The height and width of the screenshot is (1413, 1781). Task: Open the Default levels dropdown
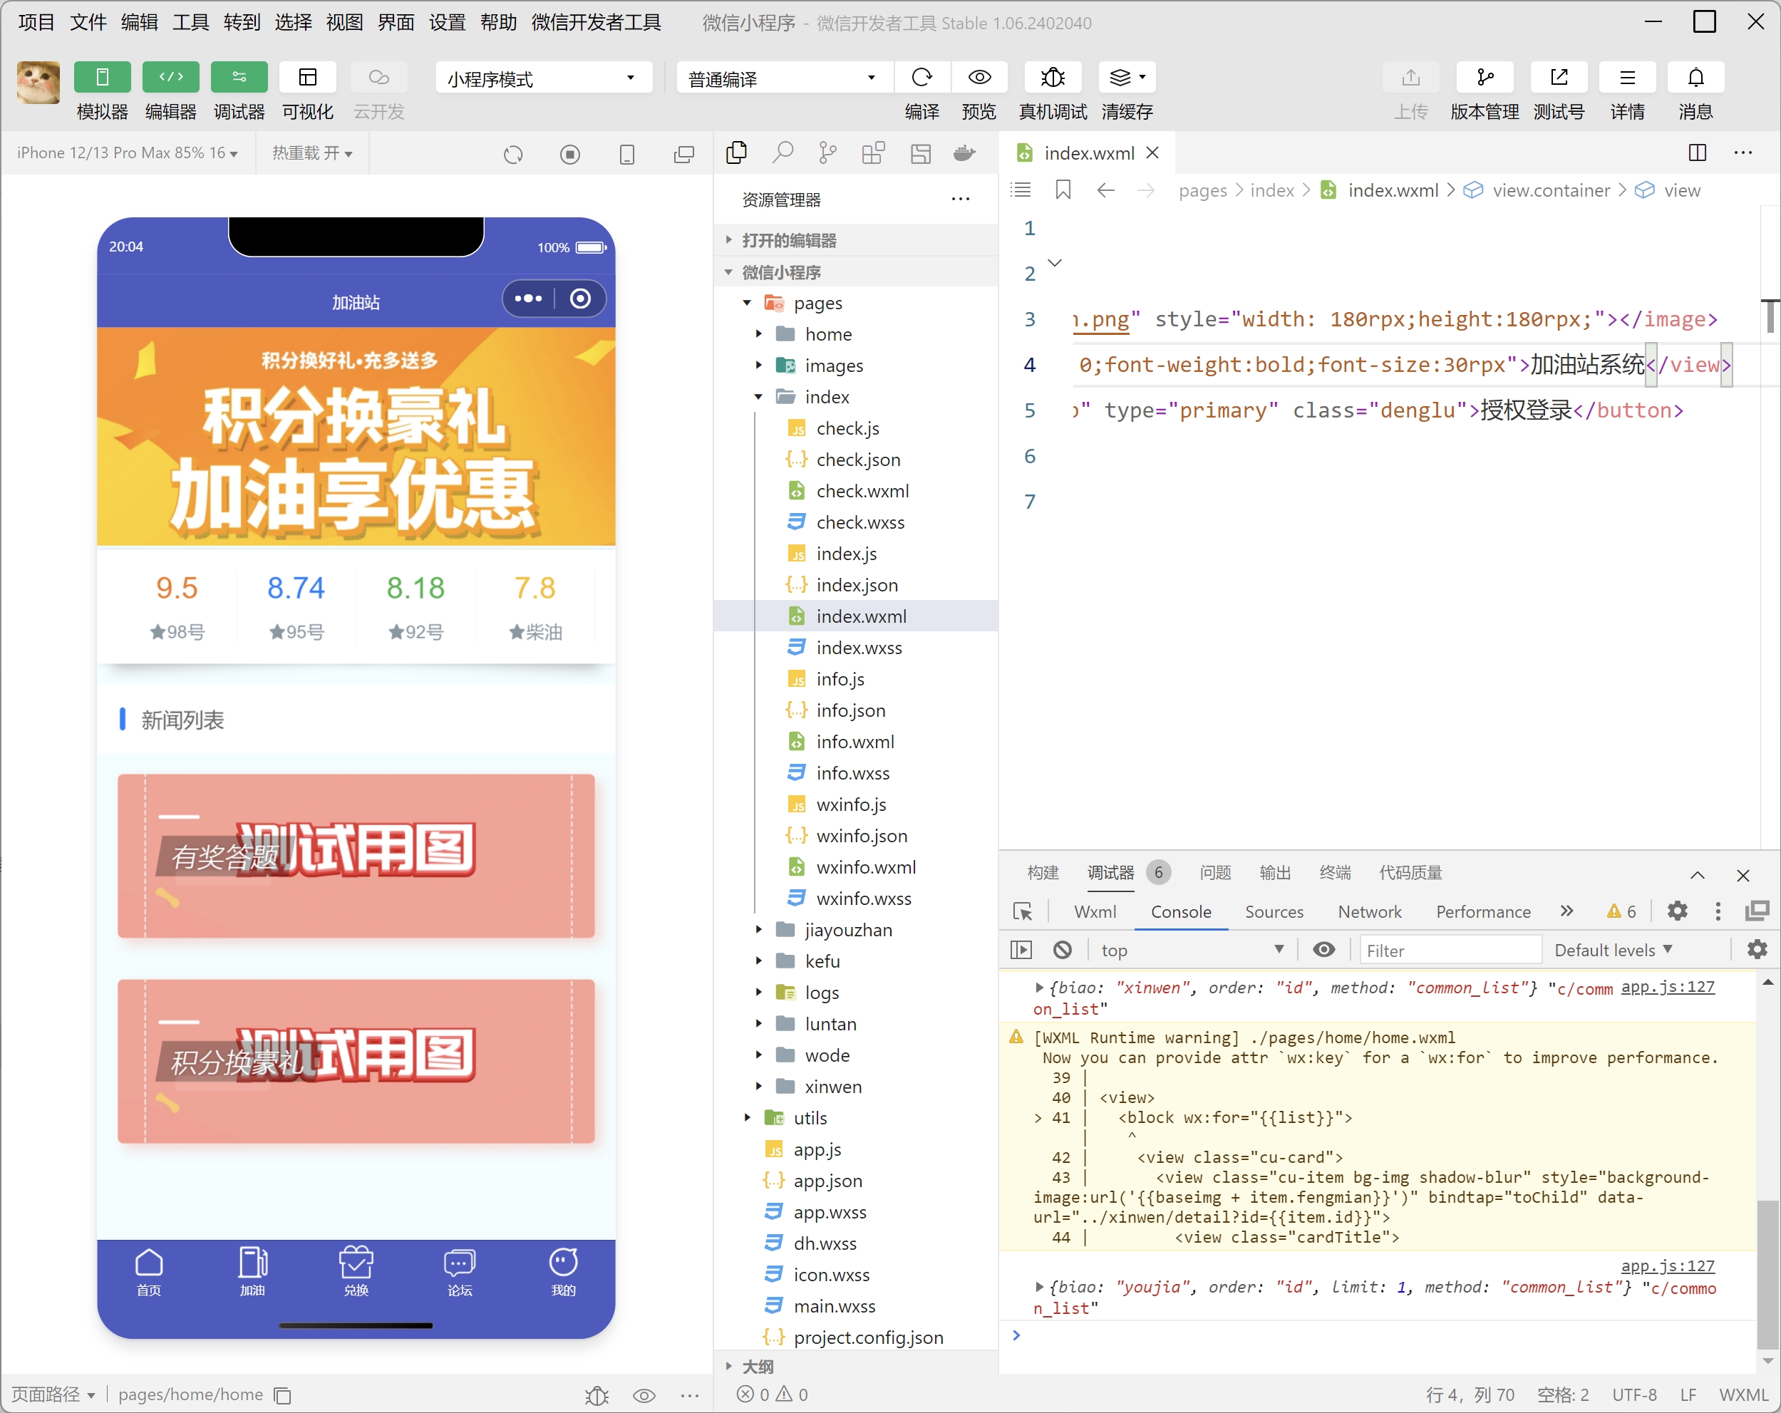pyautogui.click(x=1614, y=951)
